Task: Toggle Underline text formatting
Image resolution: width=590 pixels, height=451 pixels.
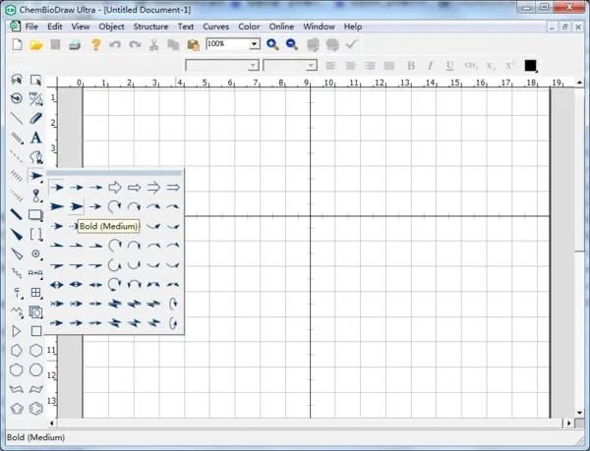Action: tap(449, 66)
